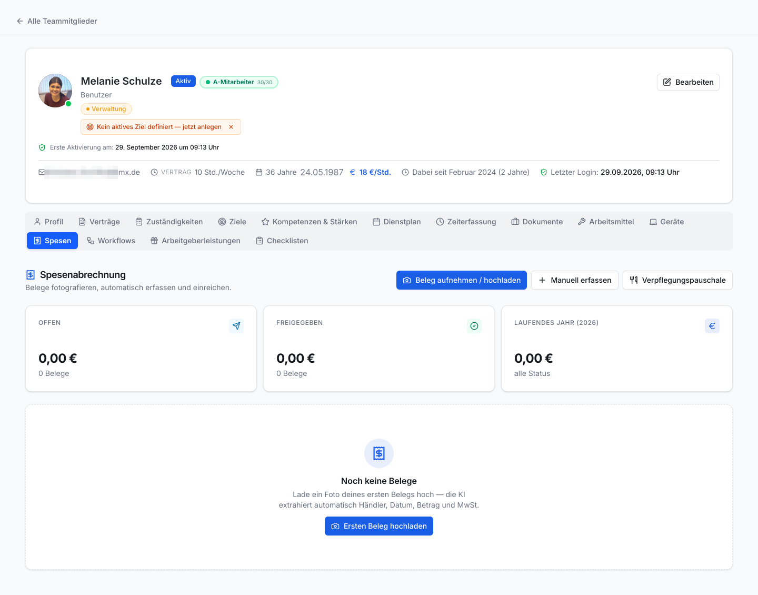The height and width of the screenshot is (595, 758).
Task: Click the 'Manuell erfassen' button
Action: (575, 280)
